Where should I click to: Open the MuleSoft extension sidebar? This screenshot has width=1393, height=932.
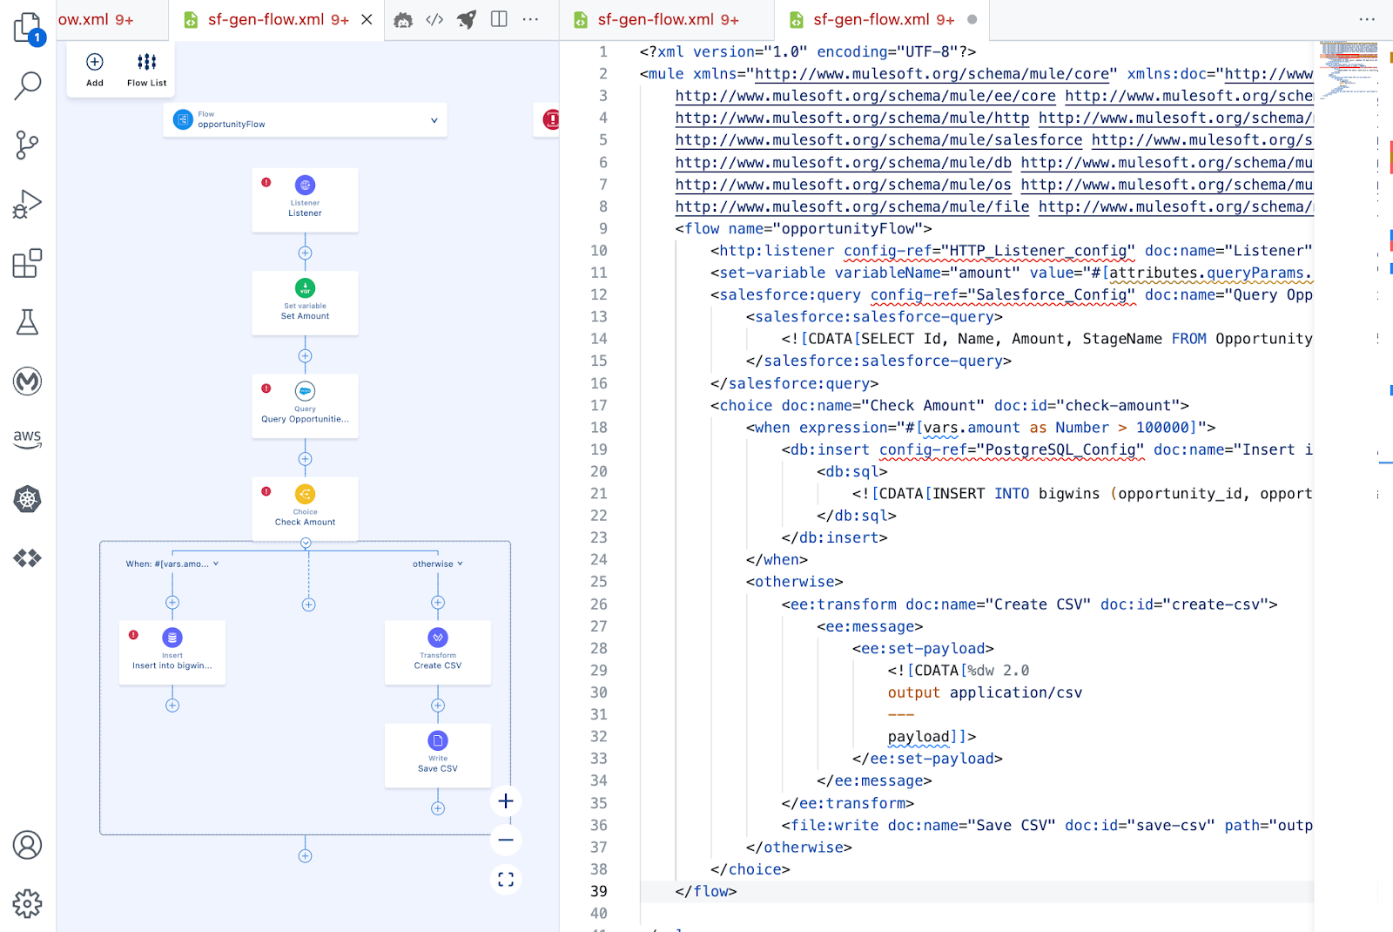point(28,381)
